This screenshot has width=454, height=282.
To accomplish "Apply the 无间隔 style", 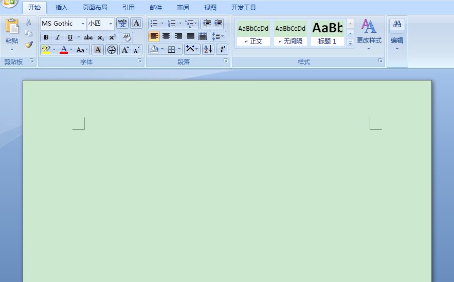I will tap(290, 33).
